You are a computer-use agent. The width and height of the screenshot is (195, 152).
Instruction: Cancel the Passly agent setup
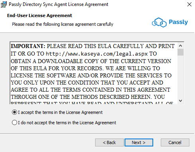pos(175,142)
